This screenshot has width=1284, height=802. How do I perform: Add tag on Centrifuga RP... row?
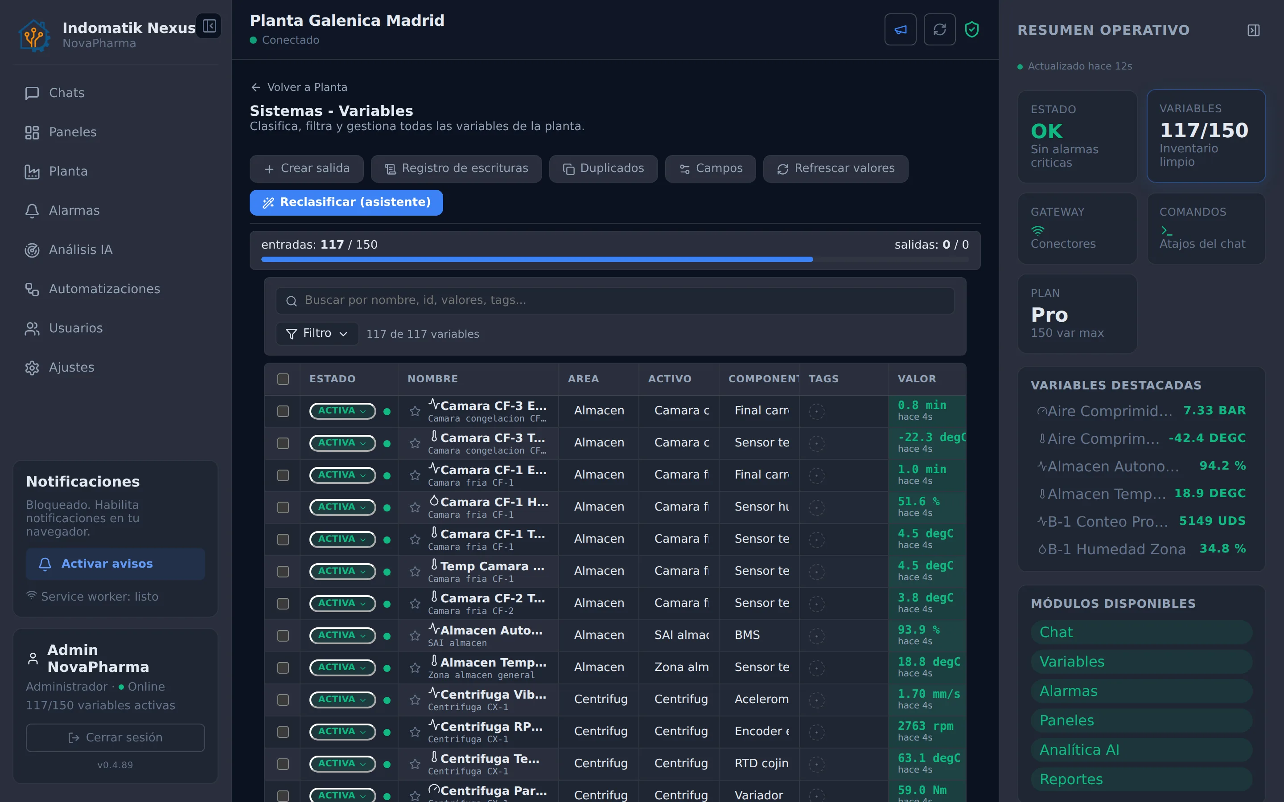[x=817, y=732]
